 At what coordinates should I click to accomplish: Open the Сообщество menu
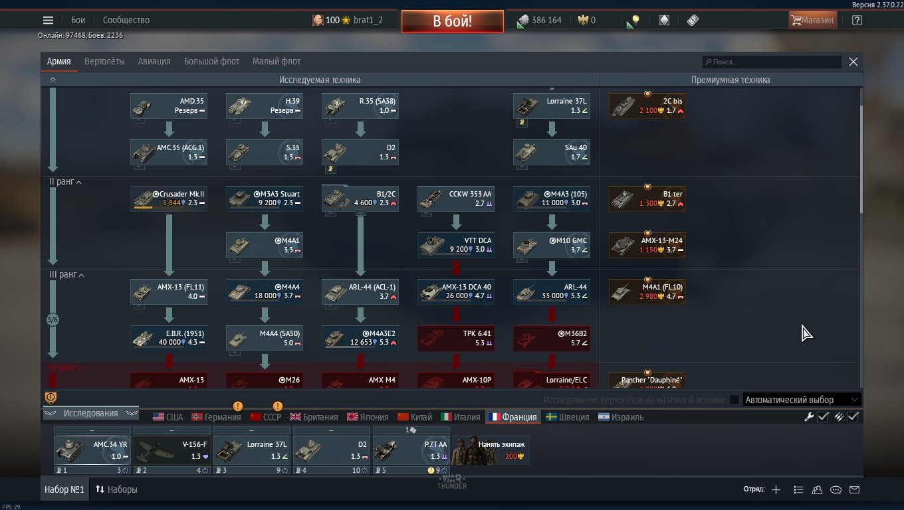(x=126, y=20)
